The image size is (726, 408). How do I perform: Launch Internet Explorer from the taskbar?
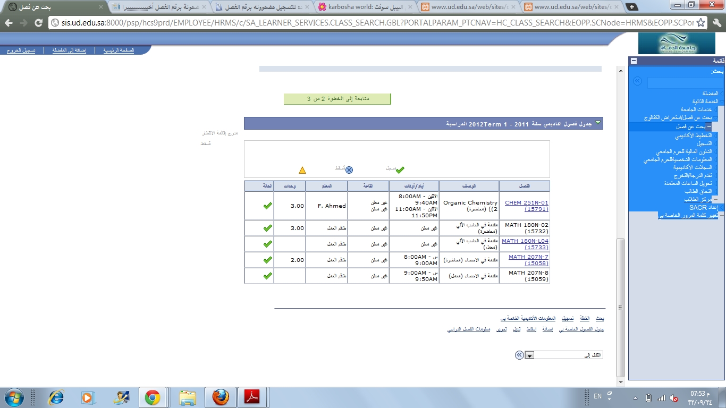[x=56, y=397]
